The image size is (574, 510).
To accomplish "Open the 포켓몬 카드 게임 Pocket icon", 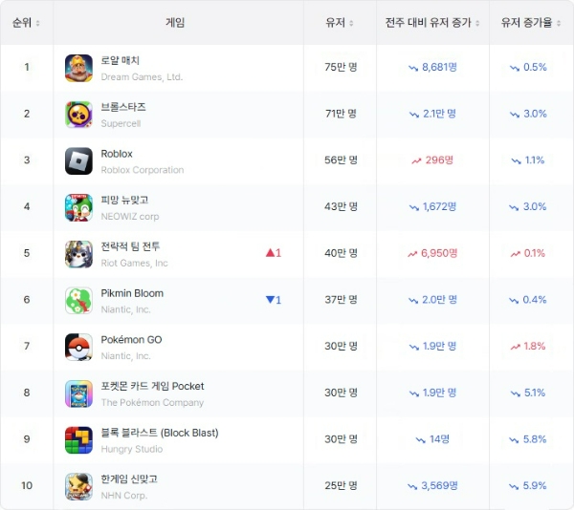I will coord(78,393).
